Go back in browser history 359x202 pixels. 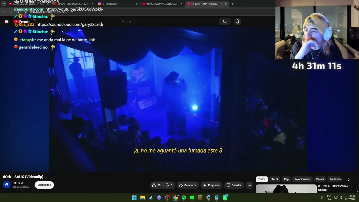coord(4,12)
